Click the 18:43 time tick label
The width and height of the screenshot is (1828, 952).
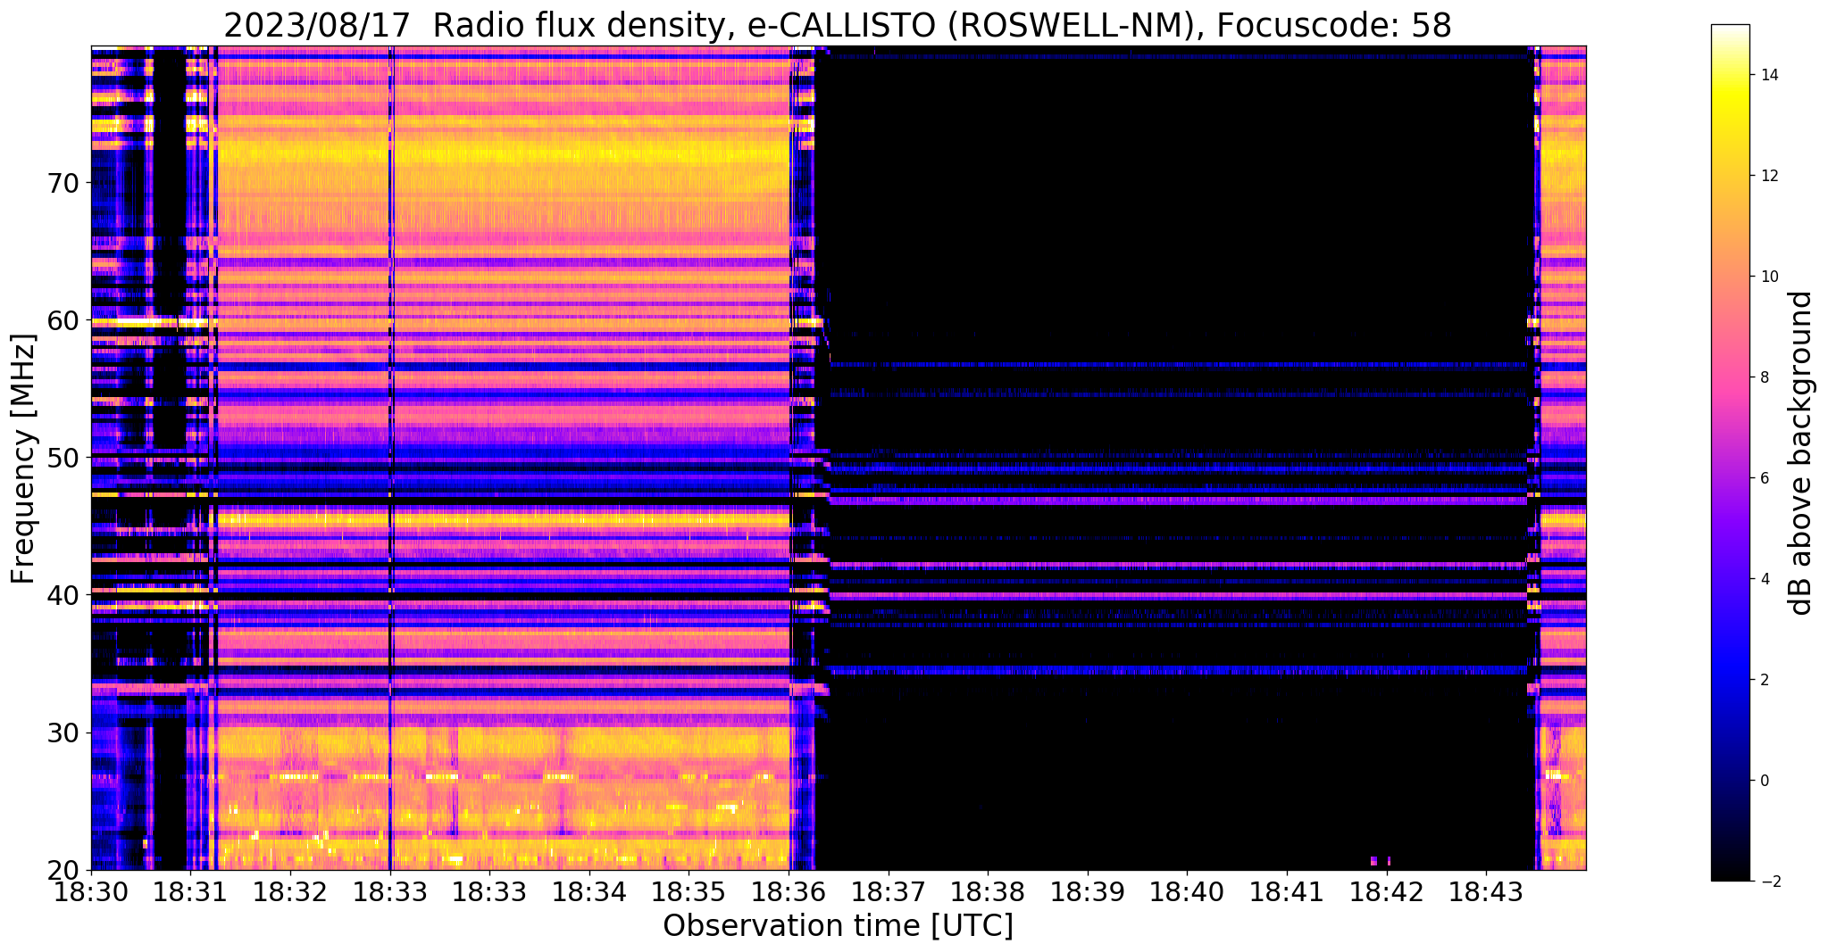1486,893
